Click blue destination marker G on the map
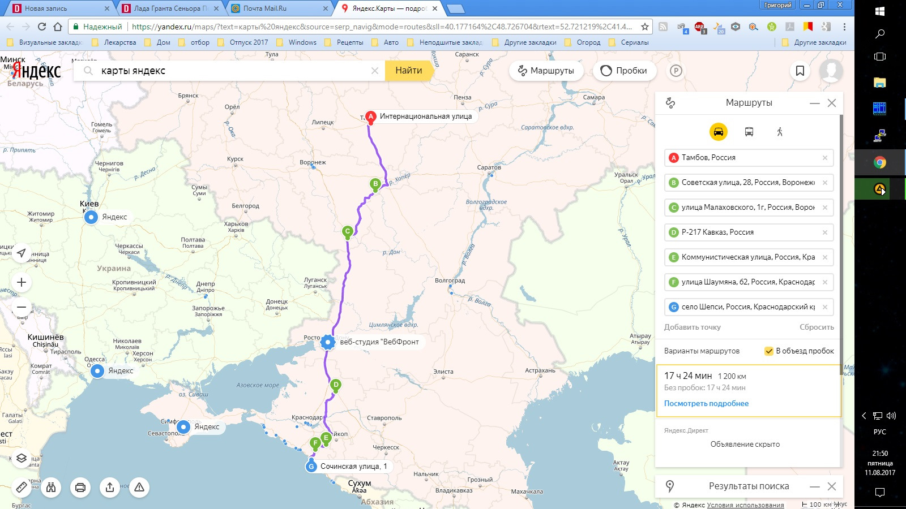Image resolution: width=906 pixels, height=509 pixels. click(x=311, y=467)
